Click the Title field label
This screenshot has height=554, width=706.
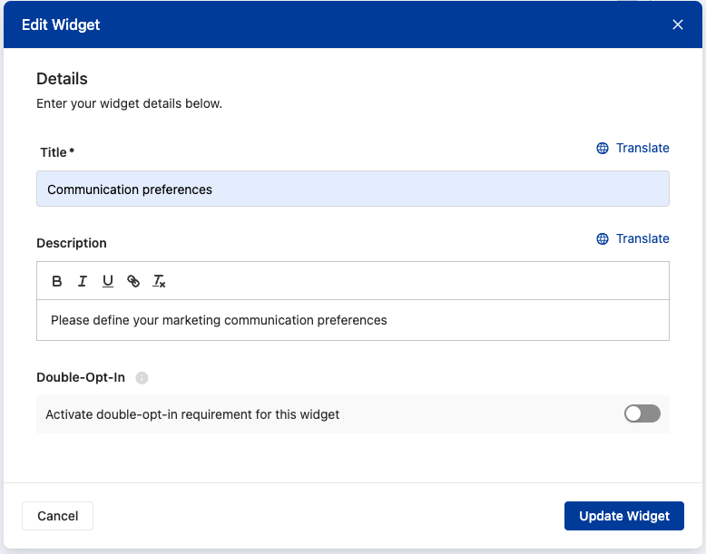click(x=54, y=152)
